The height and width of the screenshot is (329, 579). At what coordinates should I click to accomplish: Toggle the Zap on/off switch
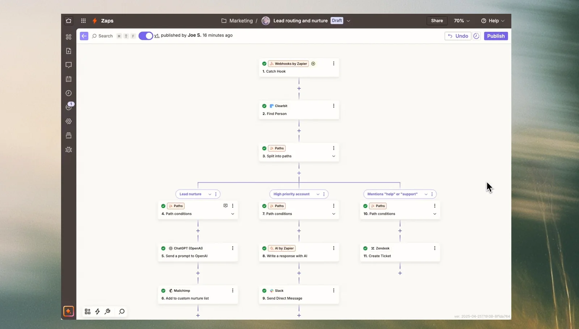[x=146, y=36]
